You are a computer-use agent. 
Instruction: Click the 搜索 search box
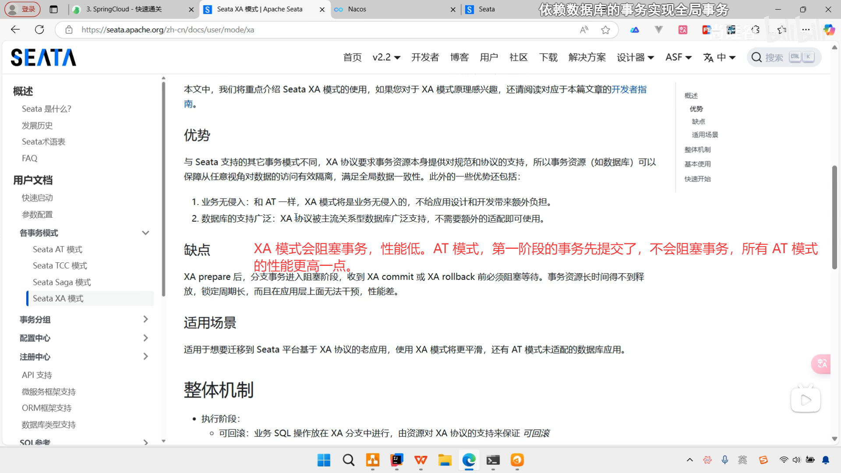point(774,57)
